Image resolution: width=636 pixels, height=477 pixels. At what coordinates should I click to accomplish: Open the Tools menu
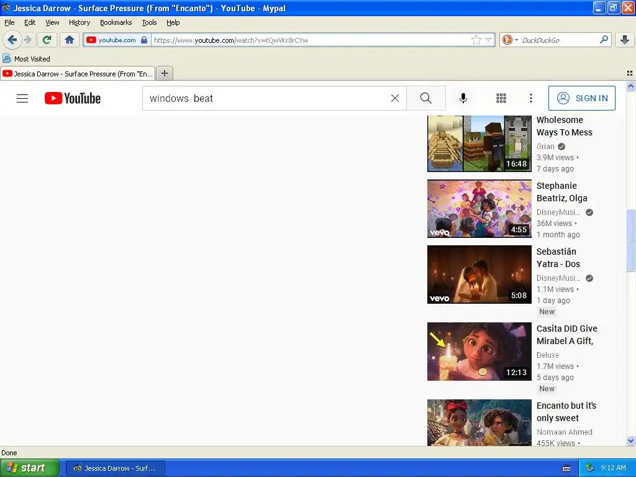(x=149, y=22)
